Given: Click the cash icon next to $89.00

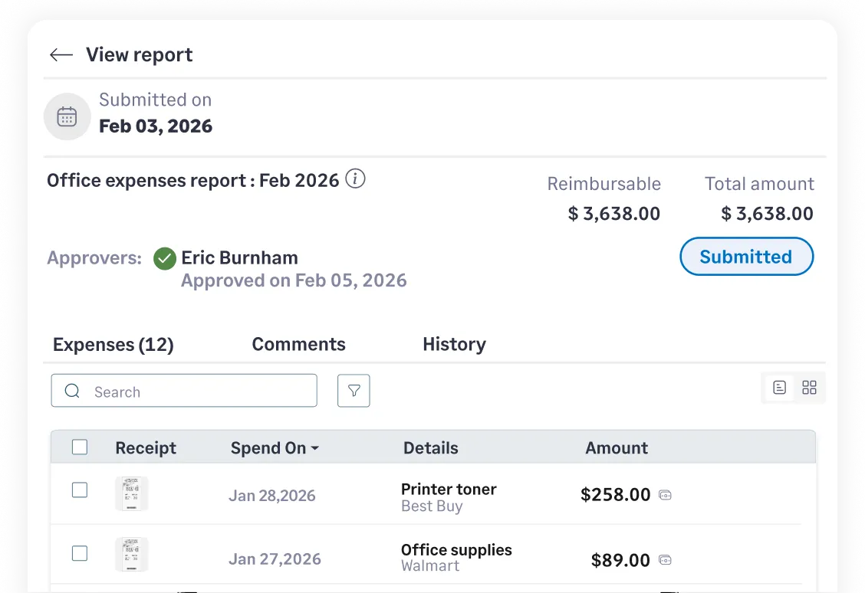Looking at the screenshot, I should (x=664, y=560).
